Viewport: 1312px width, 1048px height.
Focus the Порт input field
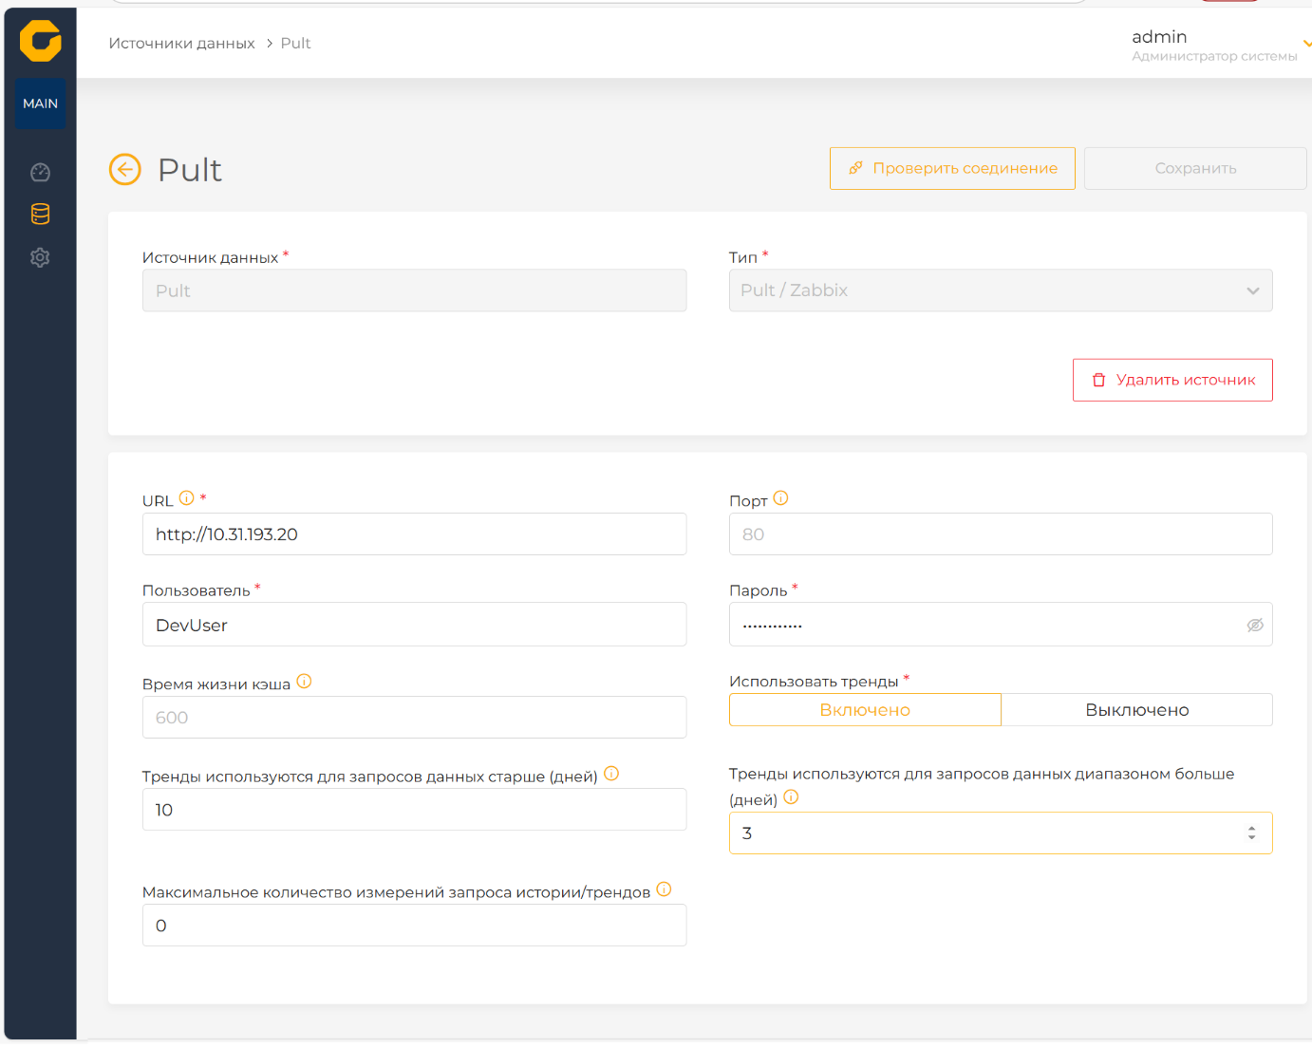1001,534
